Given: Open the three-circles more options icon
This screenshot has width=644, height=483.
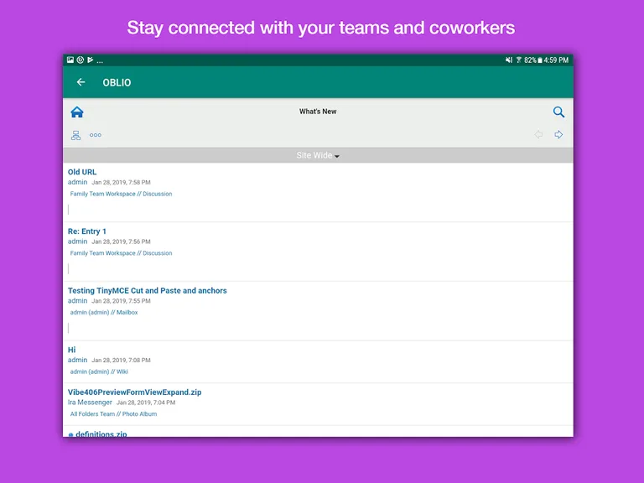Looking at the screenshot, I should coord(96,135).
